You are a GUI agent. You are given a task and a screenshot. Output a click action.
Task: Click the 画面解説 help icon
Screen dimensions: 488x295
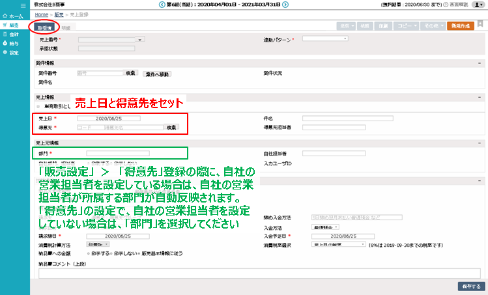pyautogui.click(x=446, y=5)
